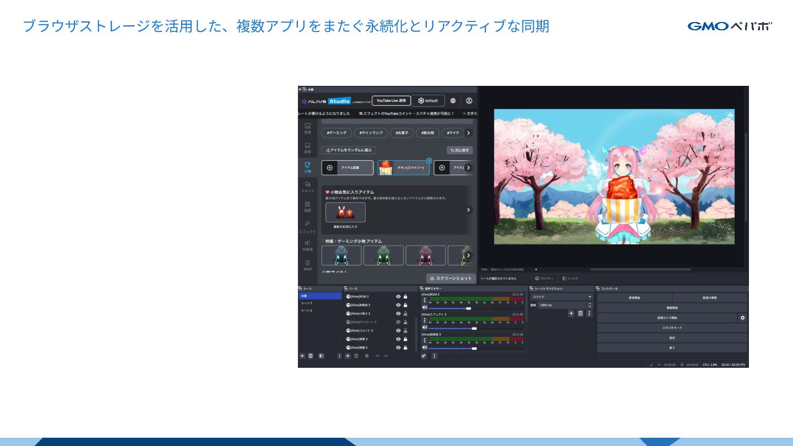Adjust the transition duration stepper
This screenshot has width=793, height=446.
[590, 305]
